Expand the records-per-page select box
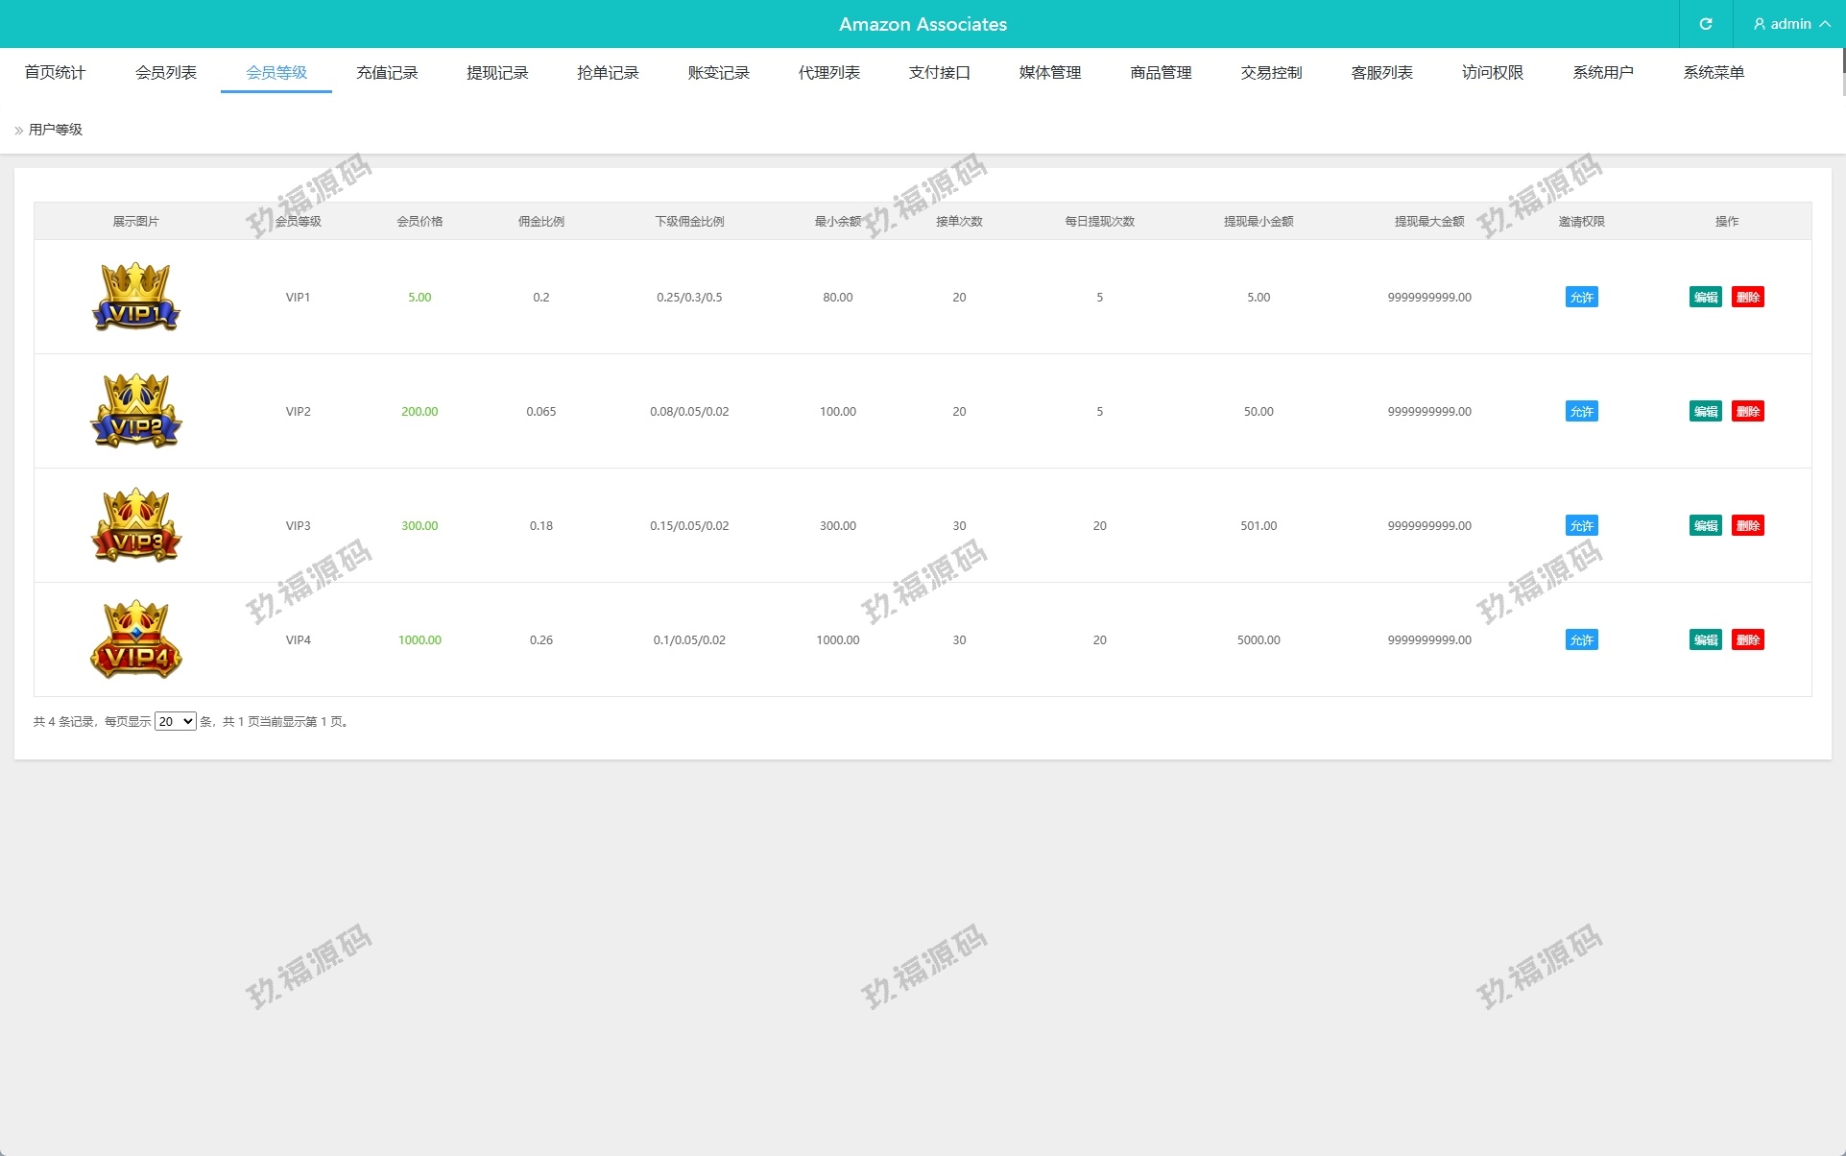This screenshot has height=1156, width=1846. [x=176, y=721]
